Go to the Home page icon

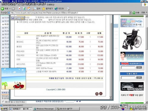(29, 9)
